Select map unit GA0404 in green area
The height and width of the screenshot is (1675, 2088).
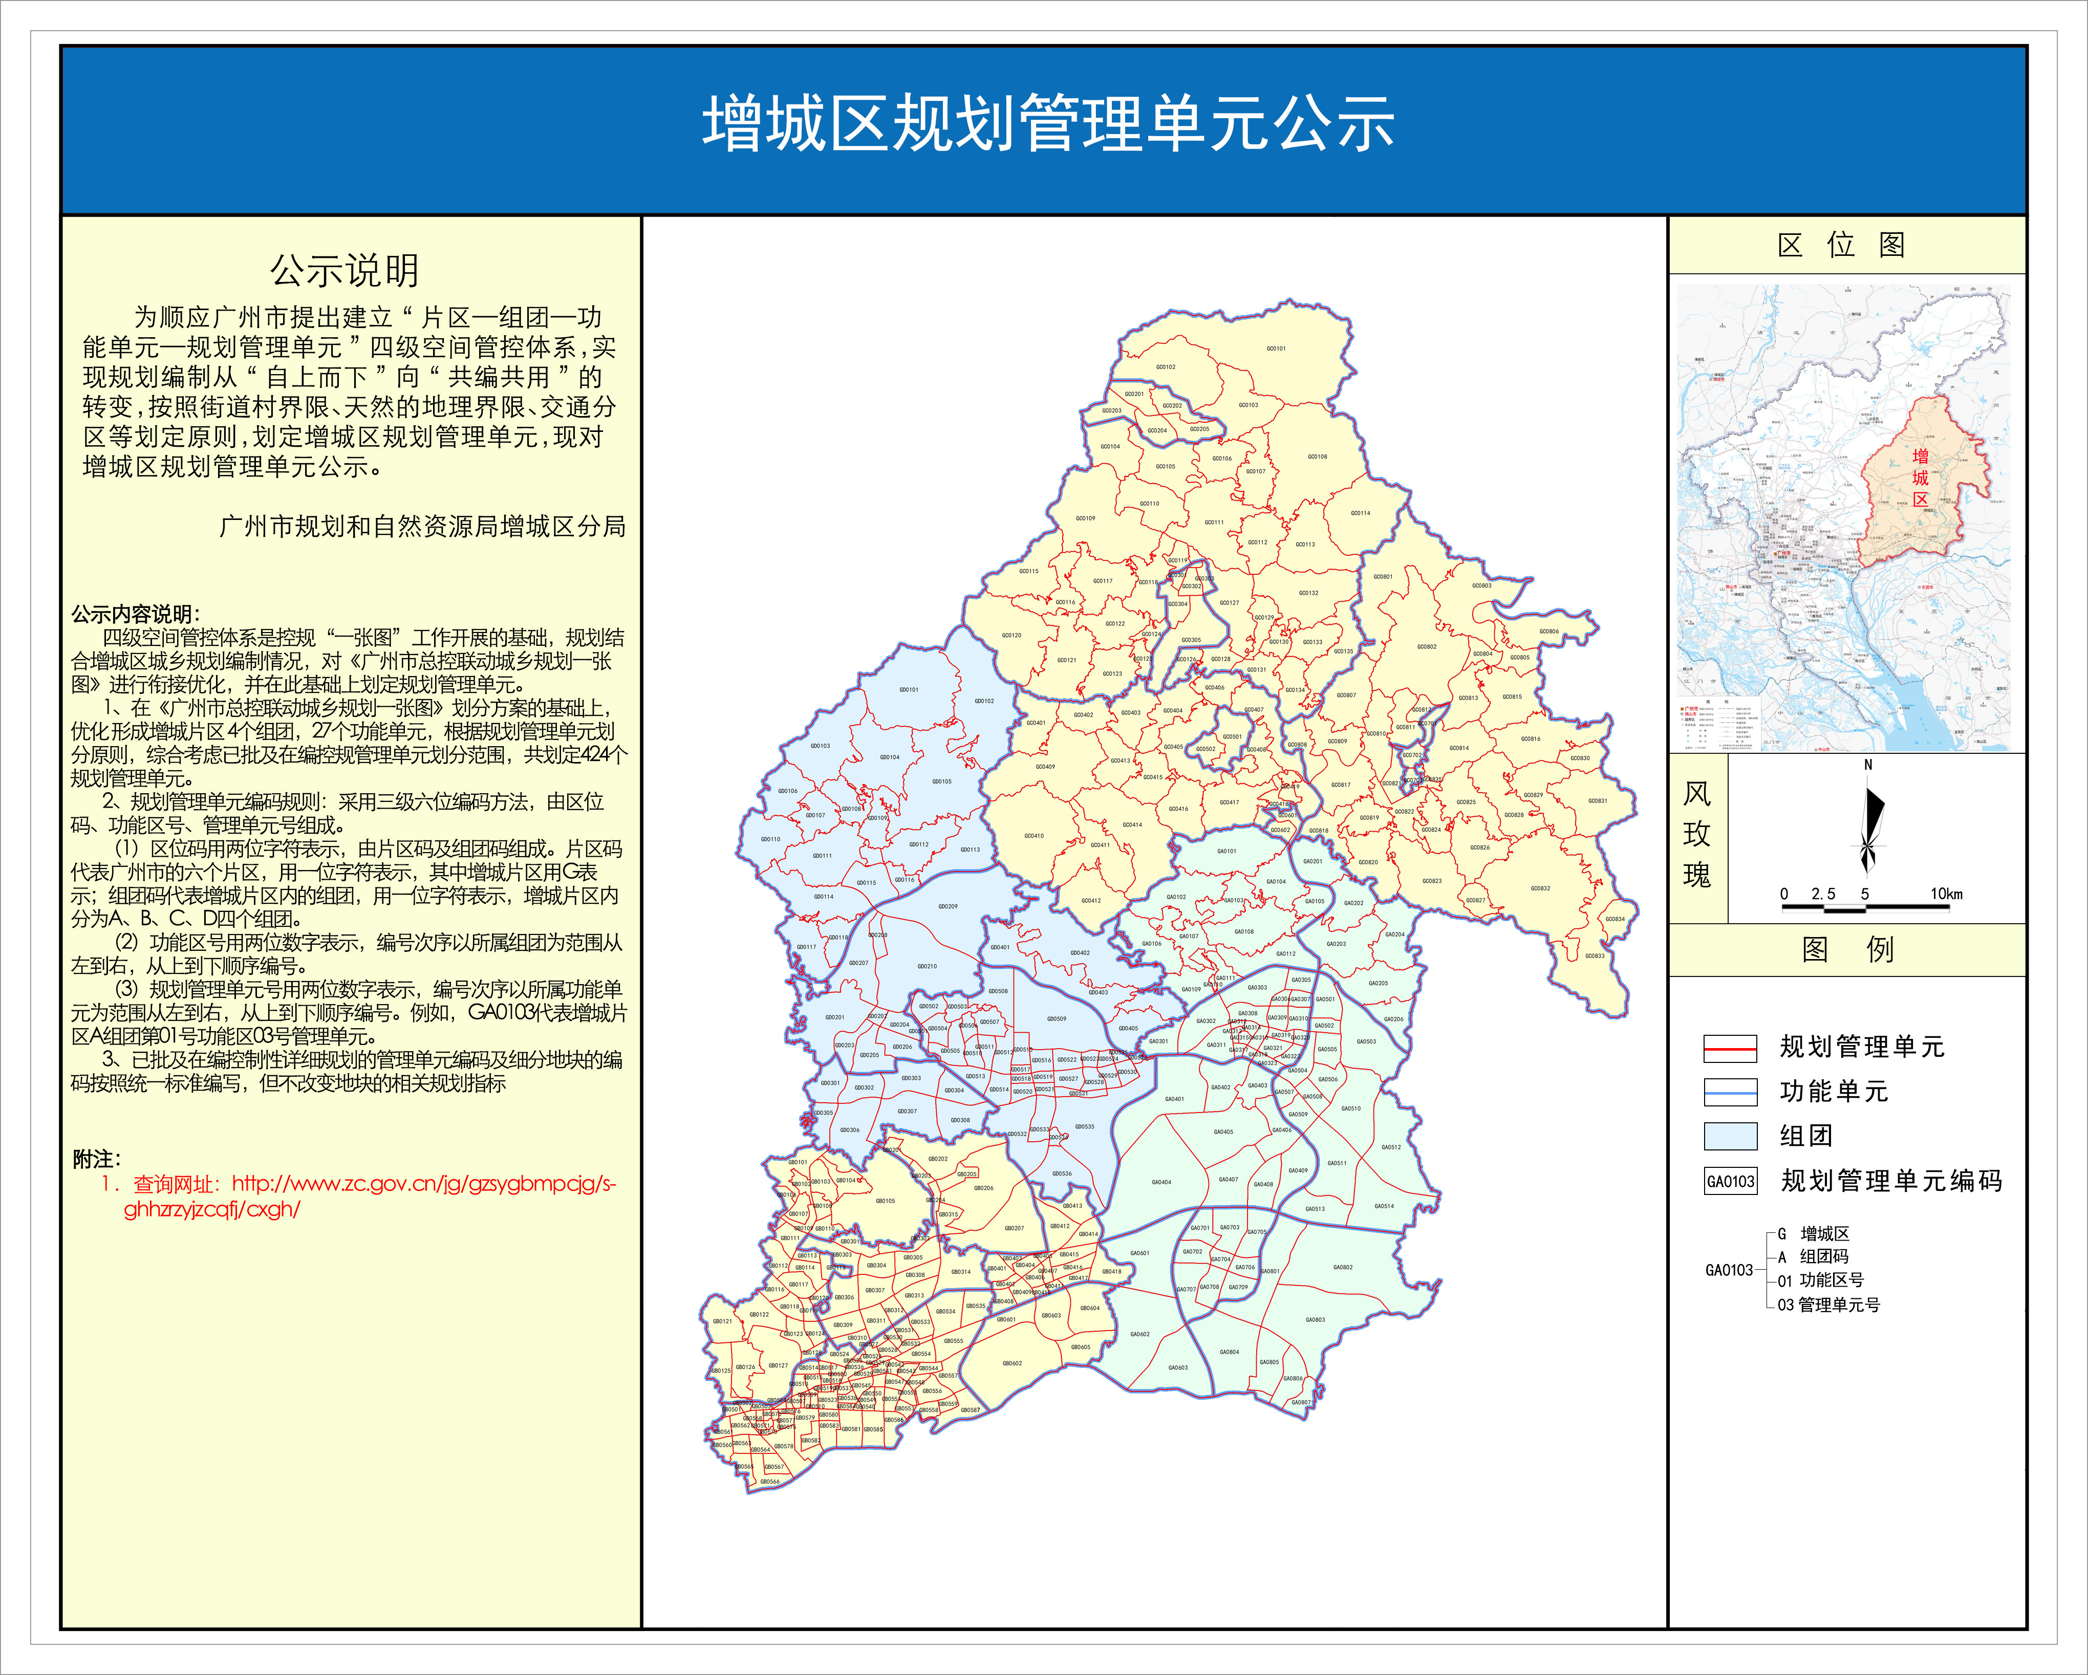point(1161,1182)
